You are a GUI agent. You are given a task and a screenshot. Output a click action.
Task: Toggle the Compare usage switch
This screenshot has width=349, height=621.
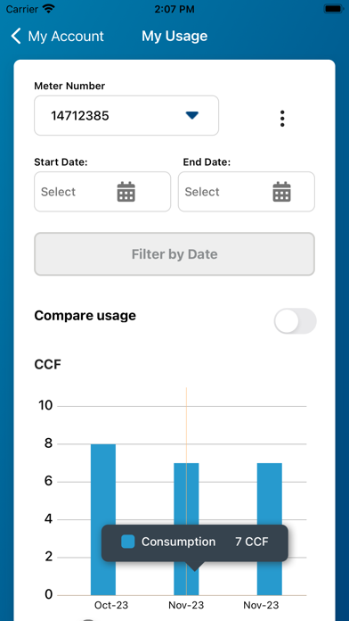pos(296,321)
